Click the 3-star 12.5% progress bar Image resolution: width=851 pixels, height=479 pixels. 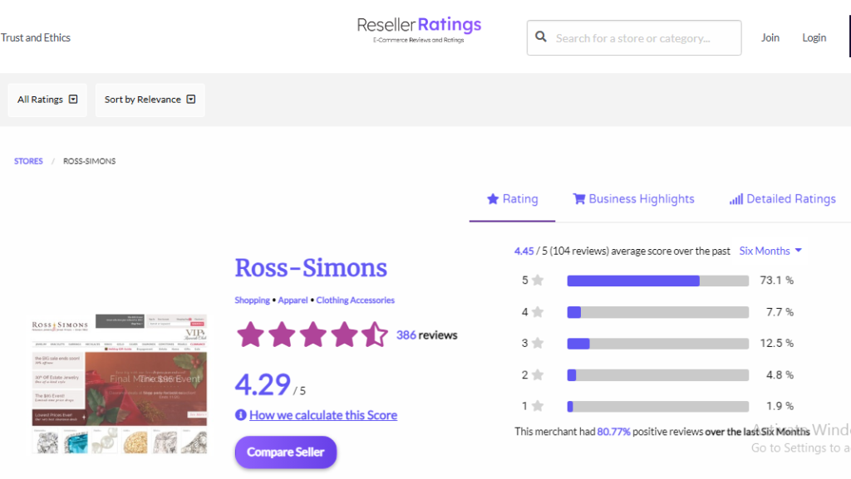coord(658,344)
